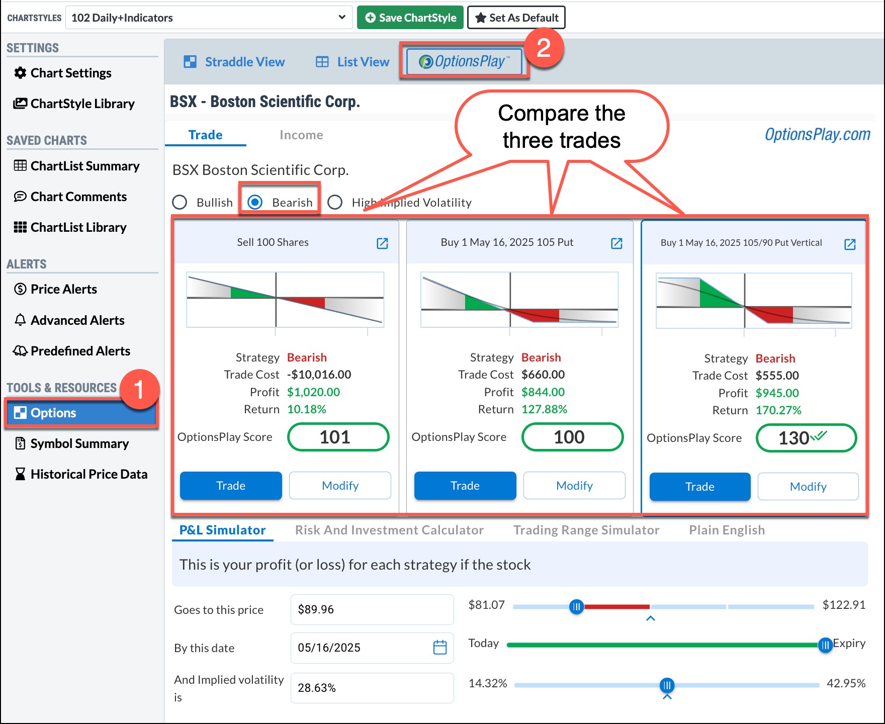Click the By this date field
The height and width of the screenshot is (724, 885).
(x=372, y=648)
